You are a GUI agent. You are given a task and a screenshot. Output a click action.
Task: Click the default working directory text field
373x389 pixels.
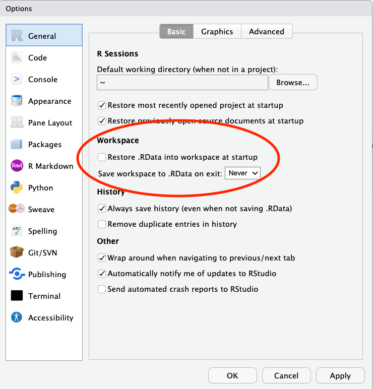tap(182, 83)
